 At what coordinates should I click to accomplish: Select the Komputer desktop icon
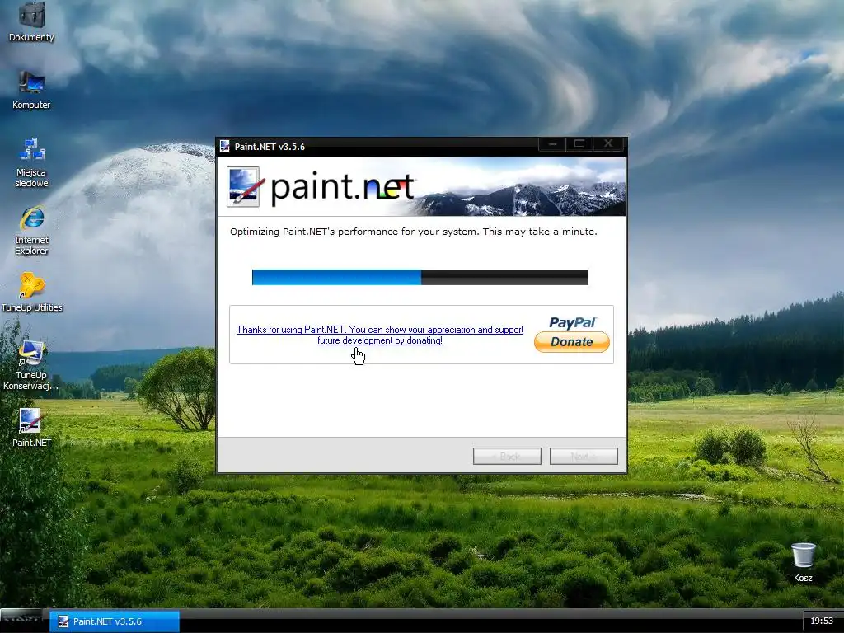(31, 90)
